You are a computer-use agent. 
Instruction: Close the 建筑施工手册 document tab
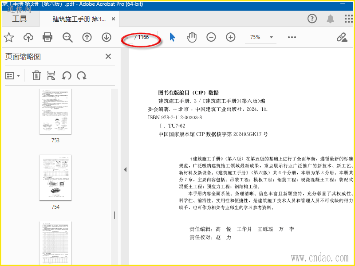[x=114, y=19]
